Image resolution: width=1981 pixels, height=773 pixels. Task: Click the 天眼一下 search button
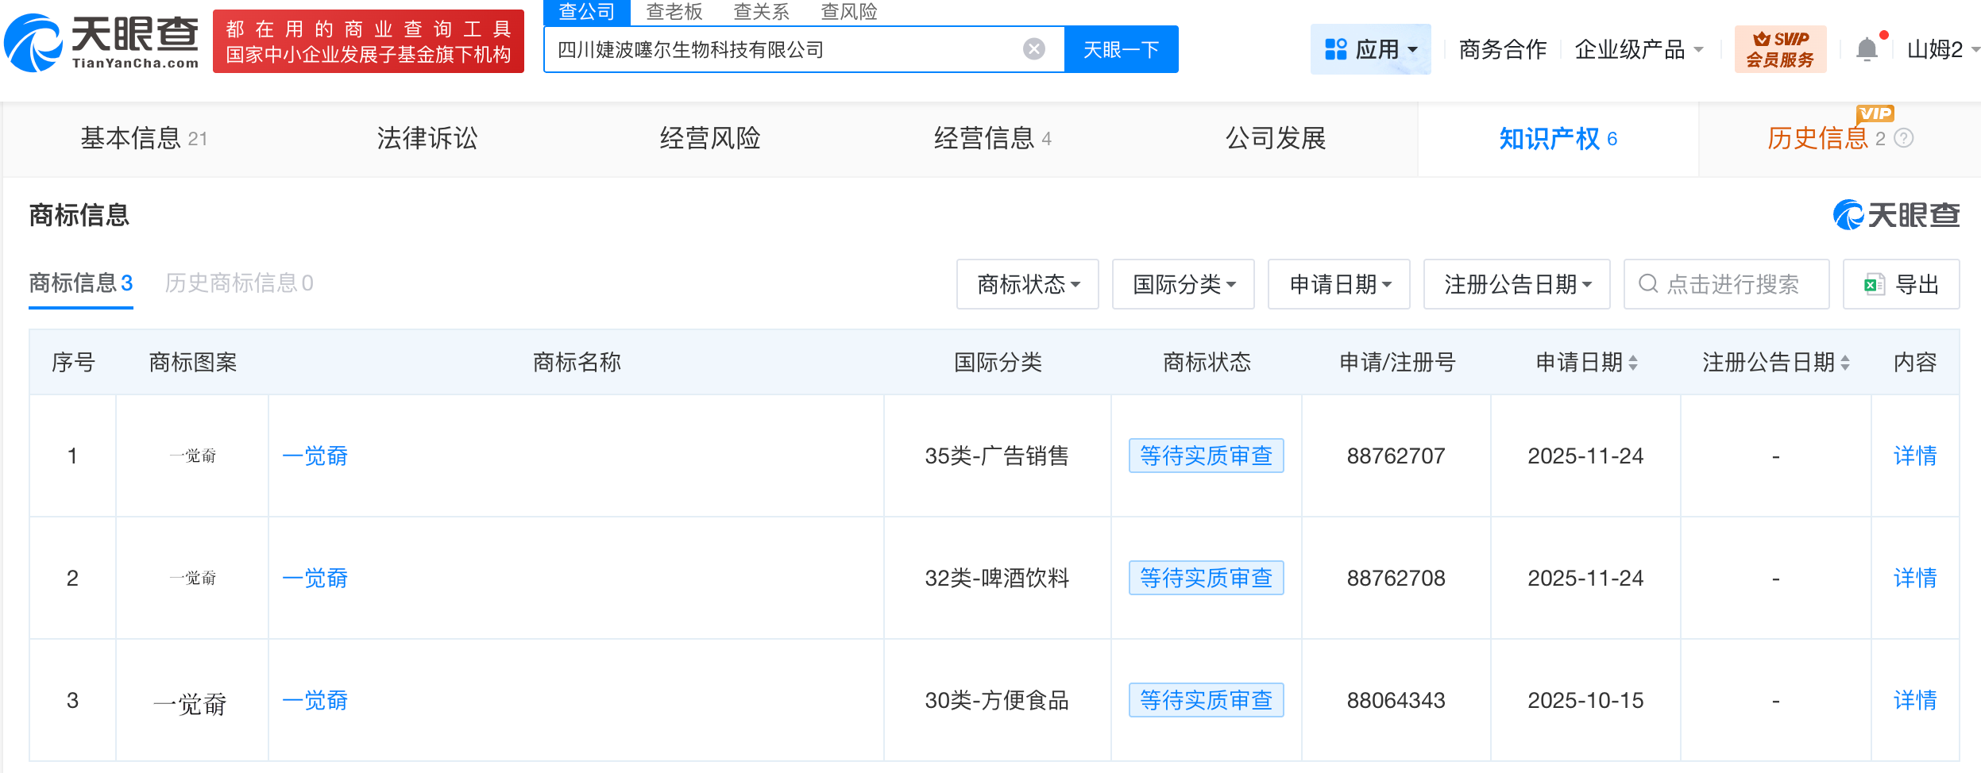click(x=1121, y=49)
